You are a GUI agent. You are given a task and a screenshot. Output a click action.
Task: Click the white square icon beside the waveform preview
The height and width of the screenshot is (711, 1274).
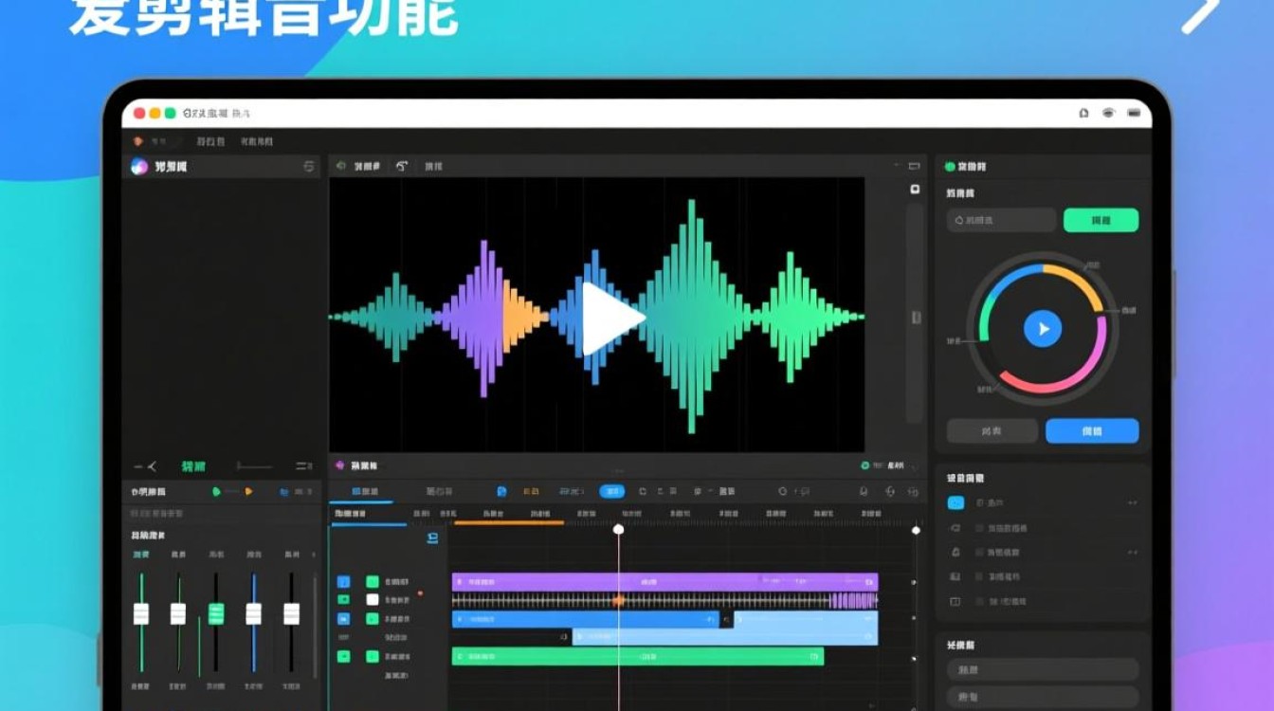[x=915, y=190]
